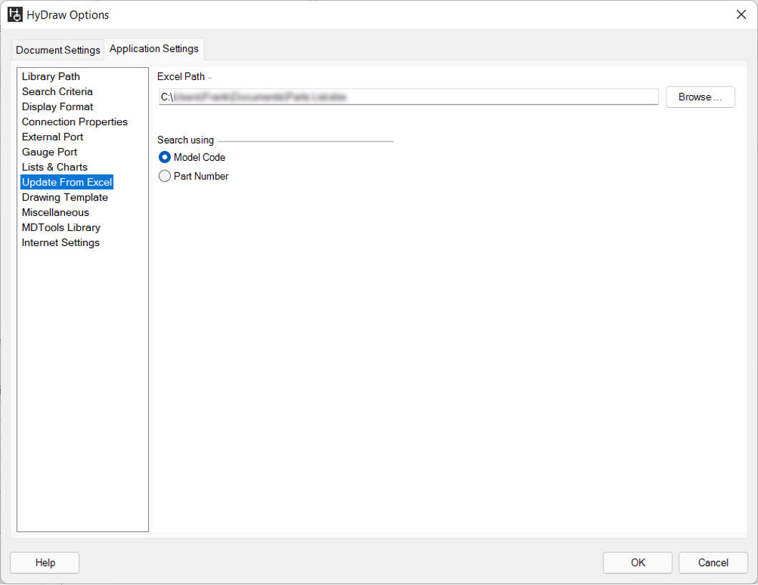This screenshot has height=585, width=758.
Task: Open Internet Settings page
Action: (x=60, y=242)
